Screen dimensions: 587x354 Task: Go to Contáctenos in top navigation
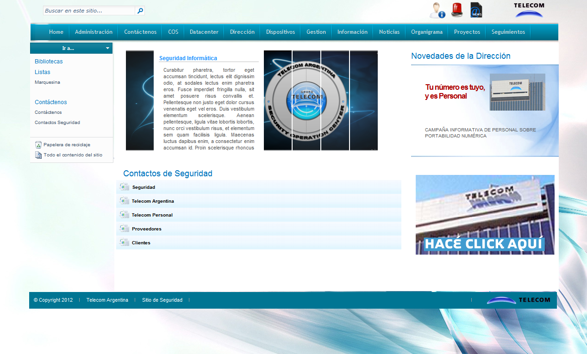(140, 32)
